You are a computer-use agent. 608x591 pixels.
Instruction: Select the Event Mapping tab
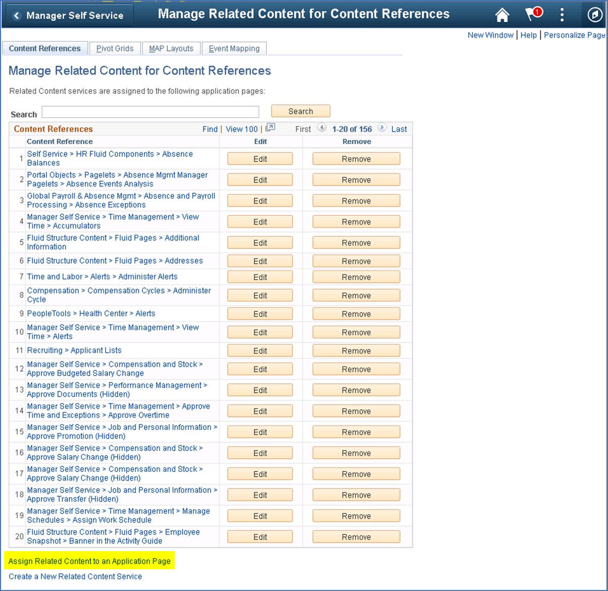point(234,48)
